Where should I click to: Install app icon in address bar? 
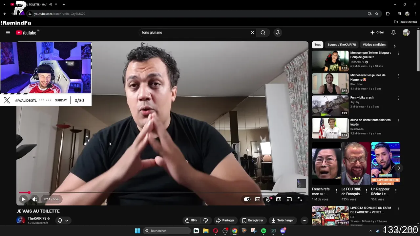click(x=369, y=14)
